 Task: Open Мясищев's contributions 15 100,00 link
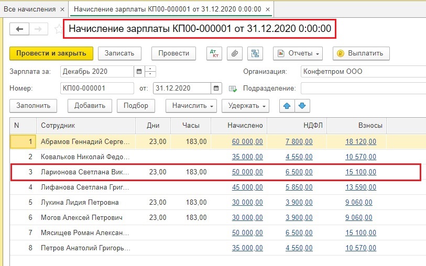click(361, 233)
